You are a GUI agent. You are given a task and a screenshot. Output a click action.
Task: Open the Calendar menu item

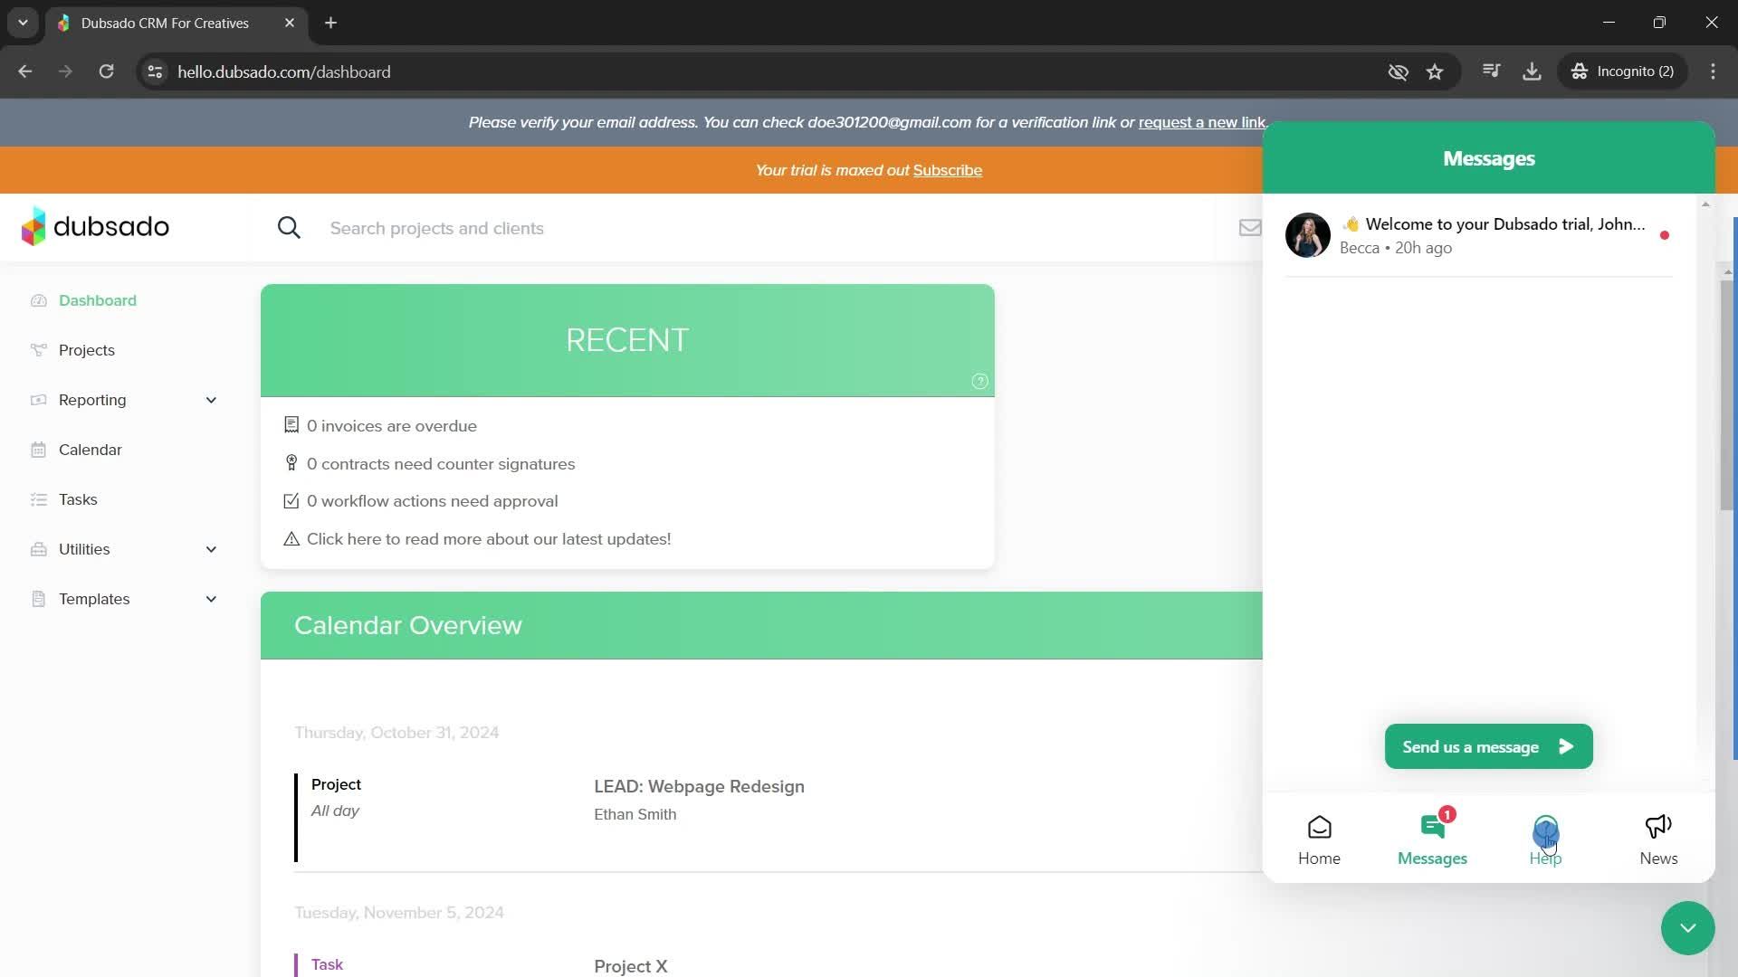click(x=91, y=450)
